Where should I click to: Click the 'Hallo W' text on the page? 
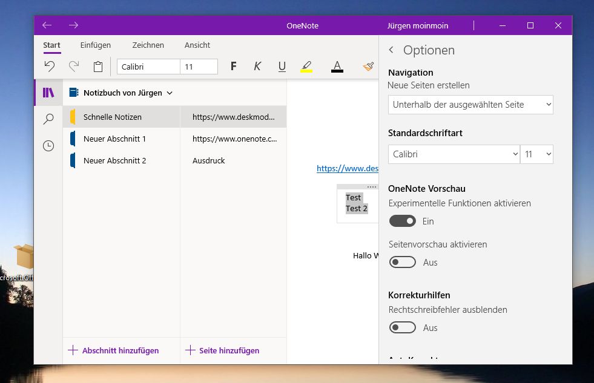[x=366, y=255]
